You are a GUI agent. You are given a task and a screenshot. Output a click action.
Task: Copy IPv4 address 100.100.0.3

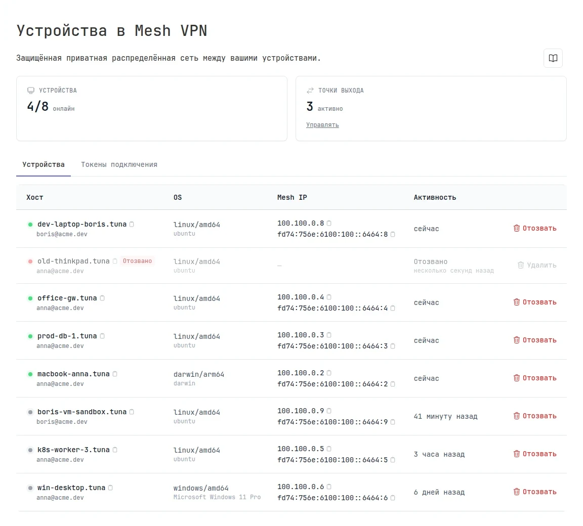(329, 335)
